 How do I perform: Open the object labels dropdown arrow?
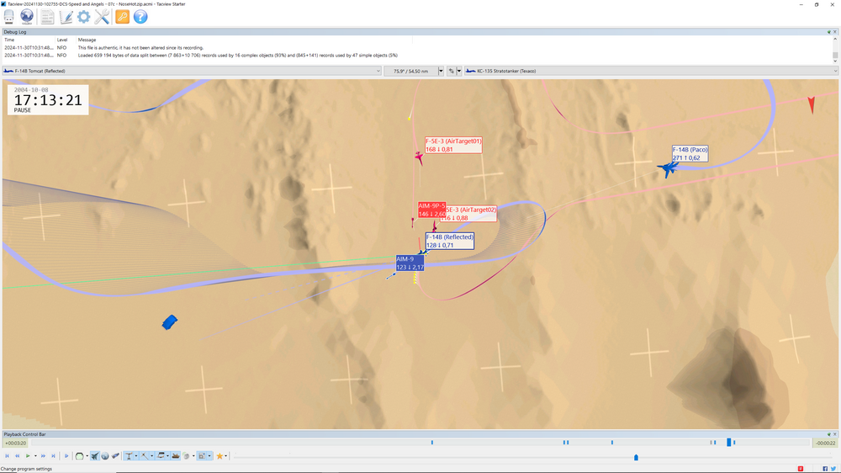136,456
